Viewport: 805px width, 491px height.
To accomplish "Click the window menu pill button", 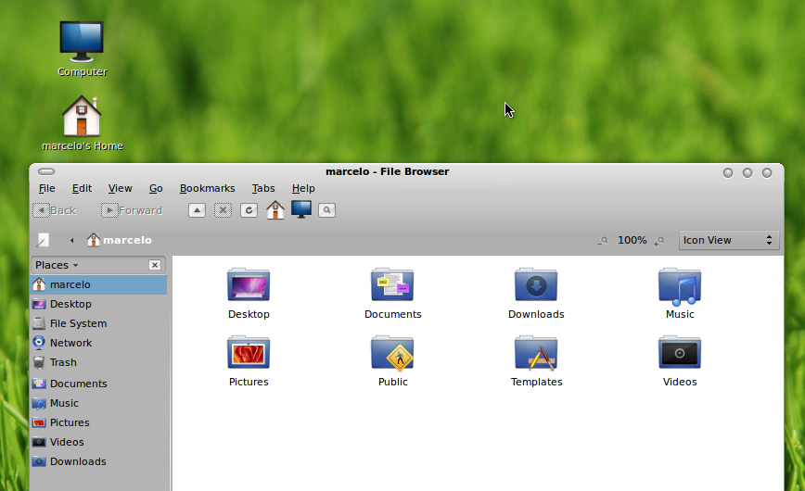I will [46, 171].
